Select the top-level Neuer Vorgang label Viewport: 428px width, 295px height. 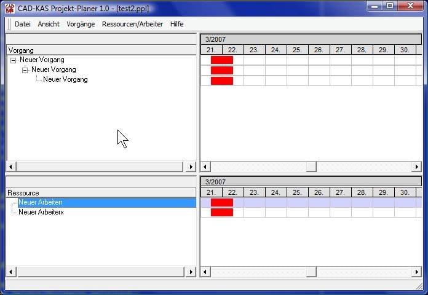coord(42,60)
